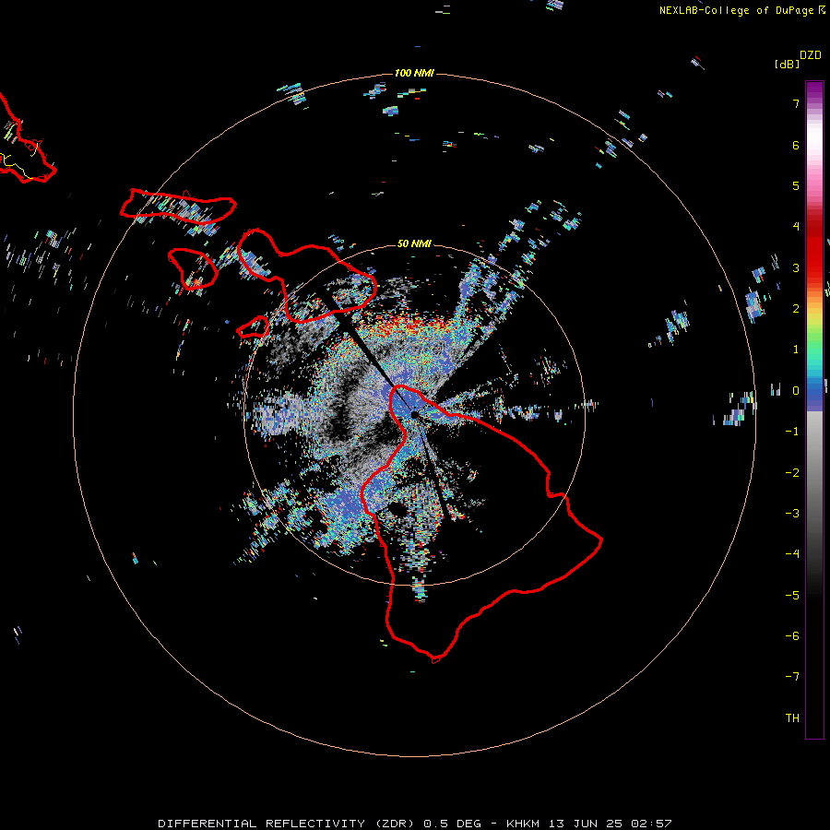Click the -3 value on color scale
This screenshot has height=830, width=830.
pyautogui.click(x=792, y=514)
